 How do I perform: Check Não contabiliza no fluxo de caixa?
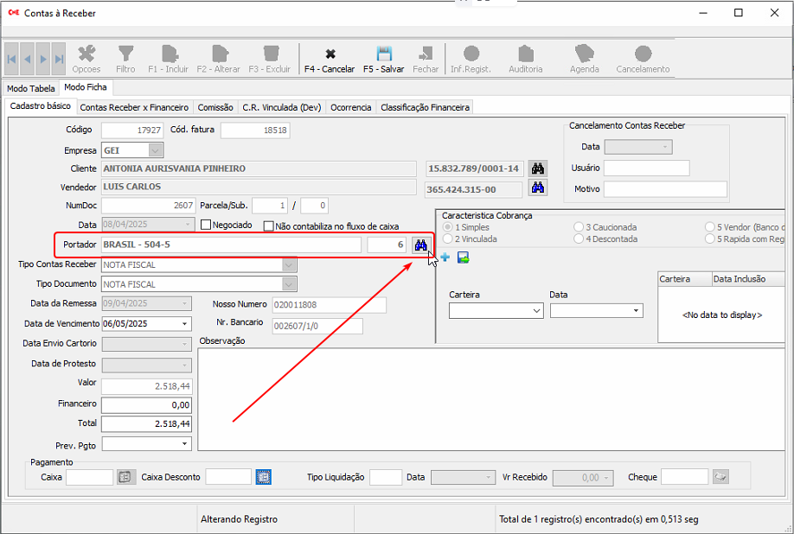point(268,226)
